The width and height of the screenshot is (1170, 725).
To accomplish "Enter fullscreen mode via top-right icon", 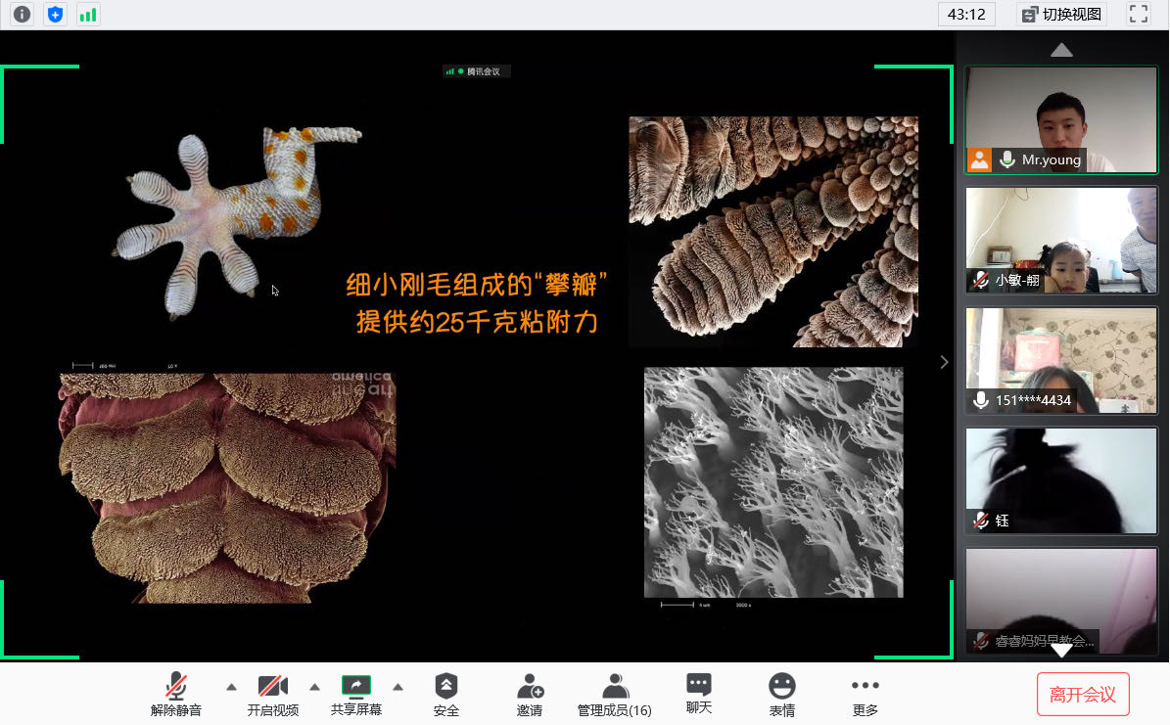I will pyautogui.click(x=1138, y=15).
